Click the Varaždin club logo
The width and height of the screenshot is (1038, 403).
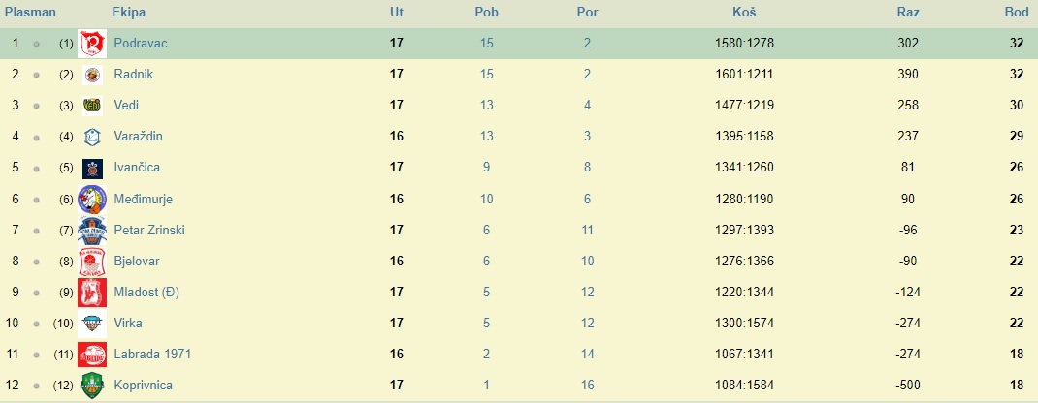coord(91,137)
